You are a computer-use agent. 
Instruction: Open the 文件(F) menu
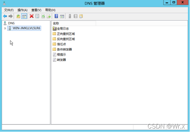(9, 10)
